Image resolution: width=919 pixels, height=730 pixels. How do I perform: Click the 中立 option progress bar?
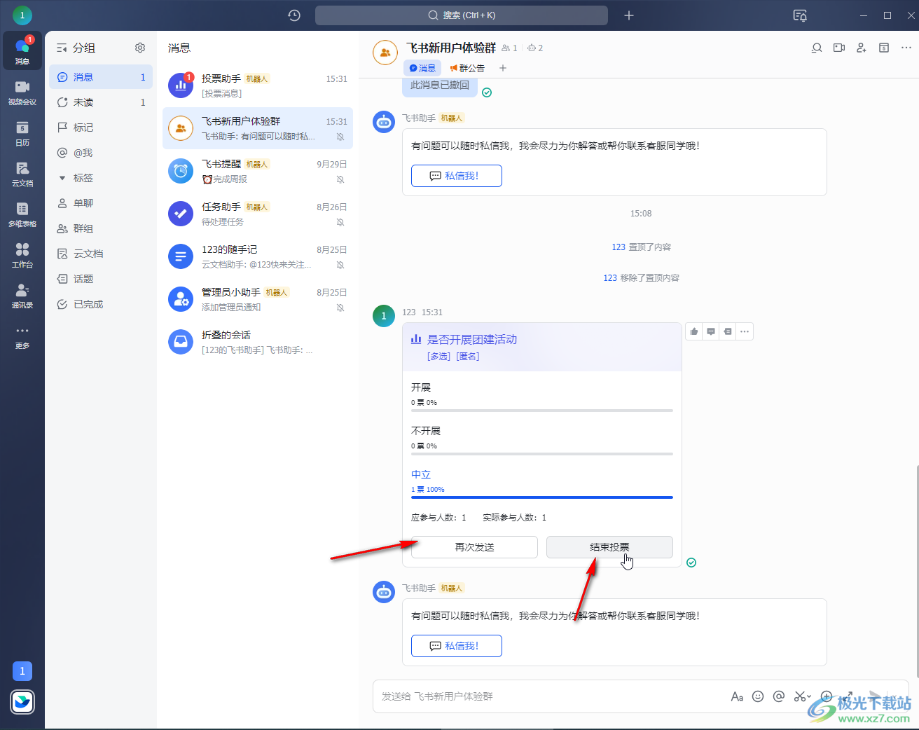(542, 497)
